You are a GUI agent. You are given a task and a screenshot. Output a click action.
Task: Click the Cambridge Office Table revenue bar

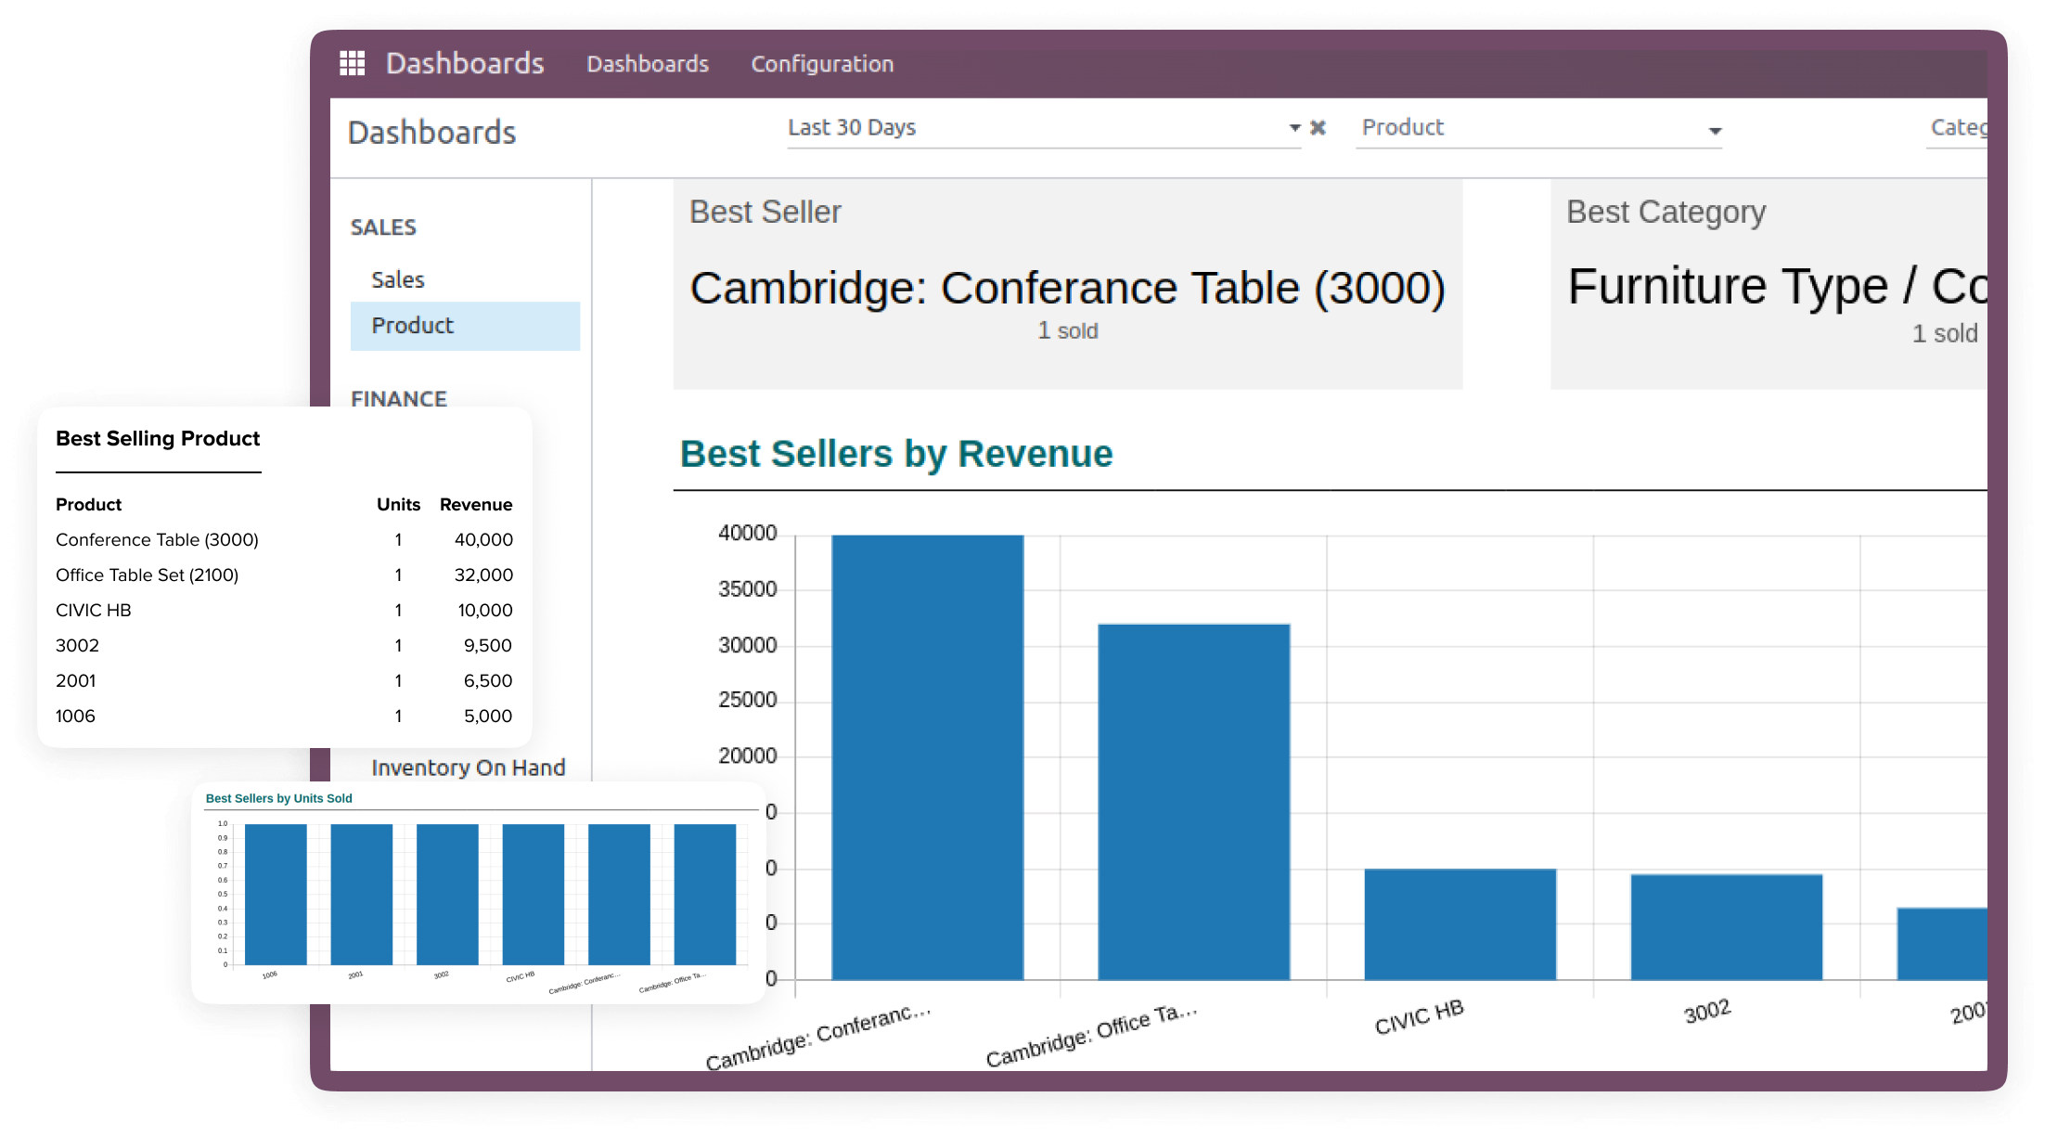(x=1193, y=800)
